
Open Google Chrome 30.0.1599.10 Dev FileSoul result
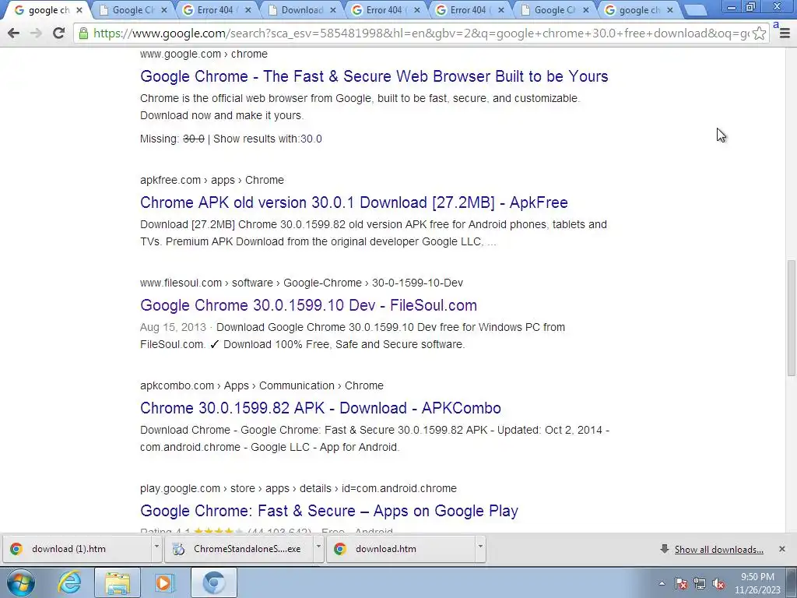pos(308,305)
